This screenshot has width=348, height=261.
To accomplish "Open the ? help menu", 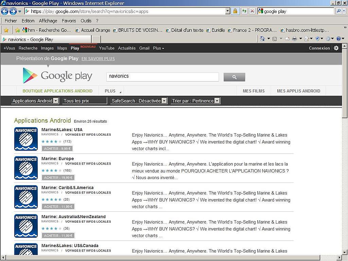I will pos(97,21).
